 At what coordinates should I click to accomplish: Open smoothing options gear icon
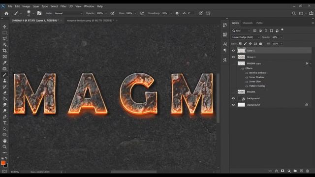tap(177, 13)
